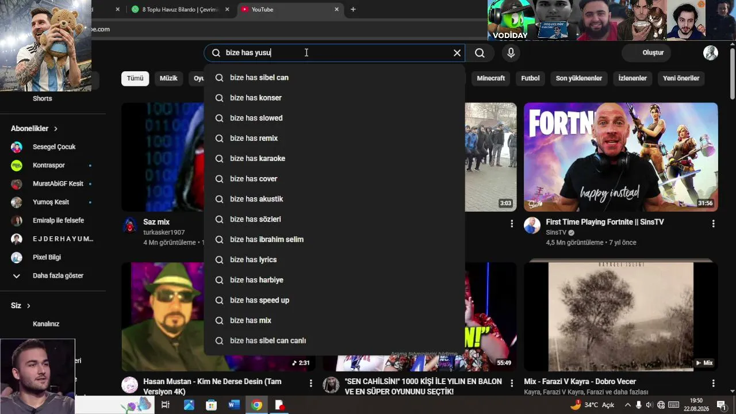This screenshot has height=414, width=736.
Task: Open the First Time Playing Fortnite thumbnail
Action: click(621, 157)
